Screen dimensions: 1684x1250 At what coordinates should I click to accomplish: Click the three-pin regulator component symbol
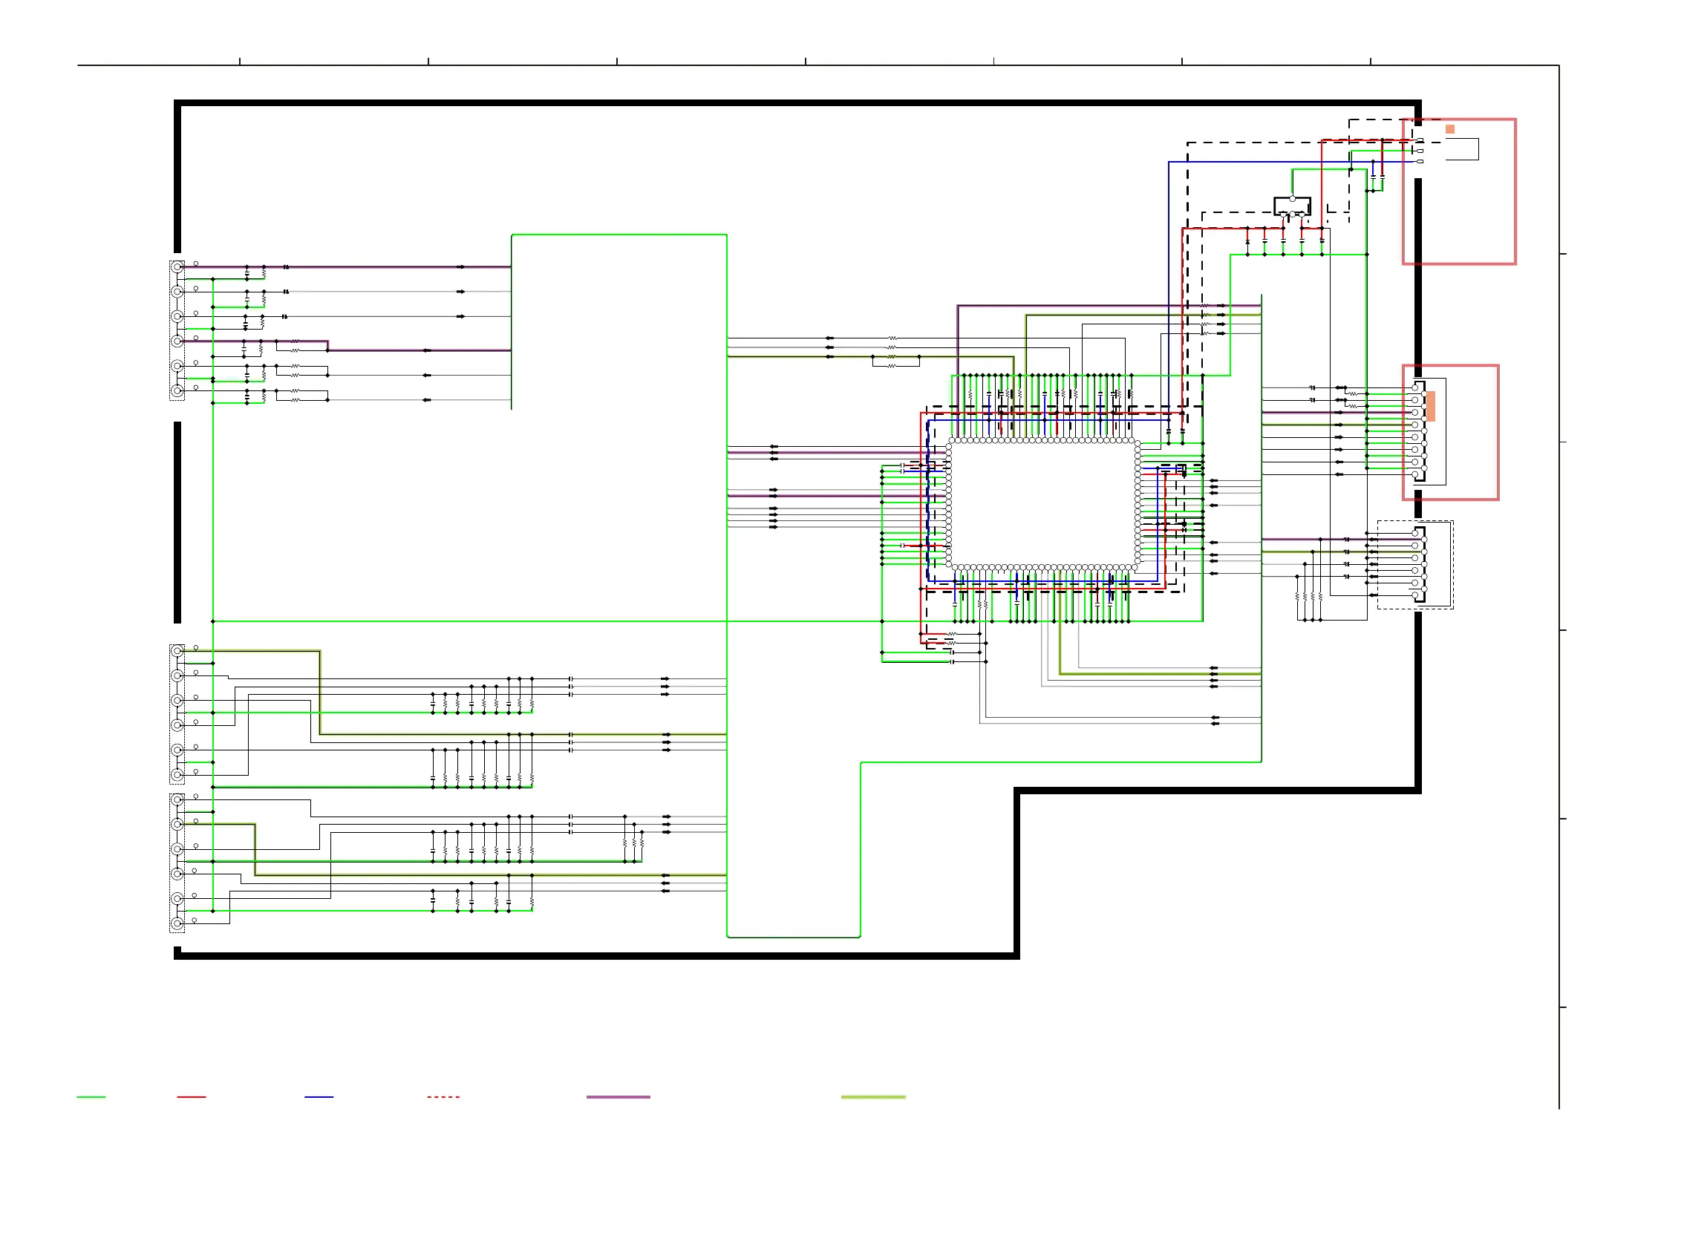point(1292,205)
